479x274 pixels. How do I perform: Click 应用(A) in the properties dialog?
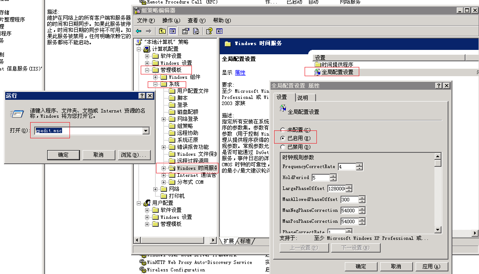pyautogui.click(x=431, y=267)
